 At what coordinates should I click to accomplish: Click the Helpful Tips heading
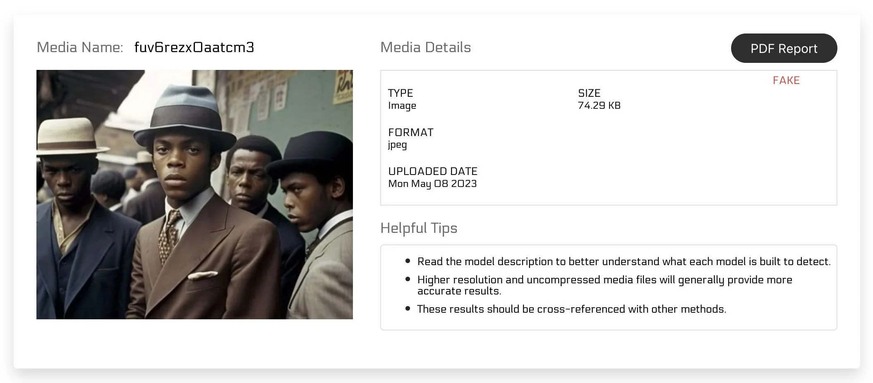tap(419, 228)
